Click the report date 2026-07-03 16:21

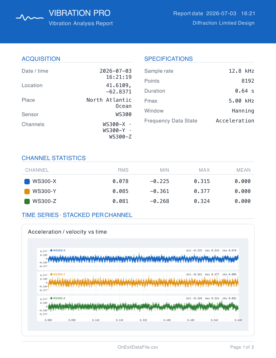pyautogui.click(x=231, y=13)
